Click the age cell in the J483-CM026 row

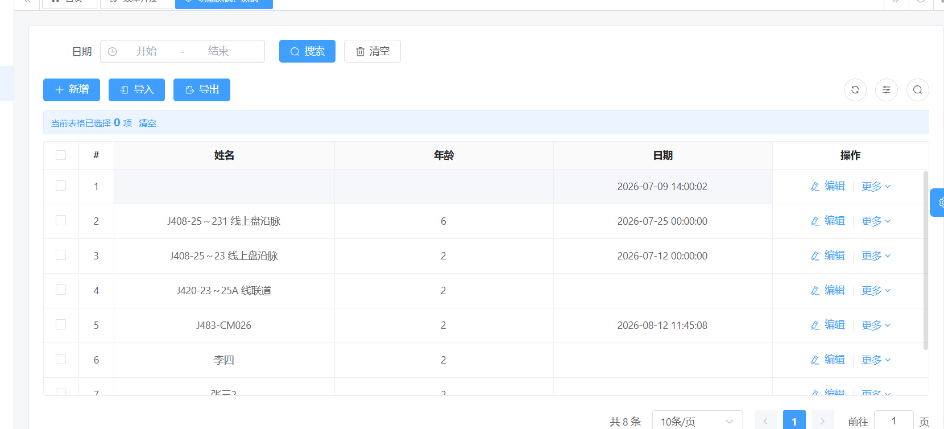pos(444,325)
